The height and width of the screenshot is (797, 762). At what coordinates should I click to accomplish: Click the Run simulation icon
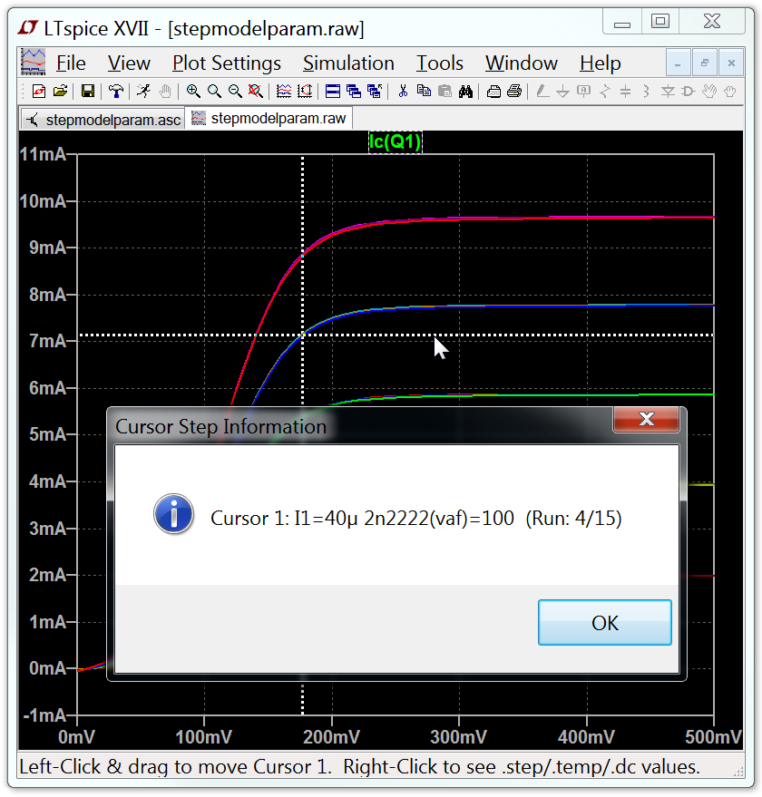(143, 91)
